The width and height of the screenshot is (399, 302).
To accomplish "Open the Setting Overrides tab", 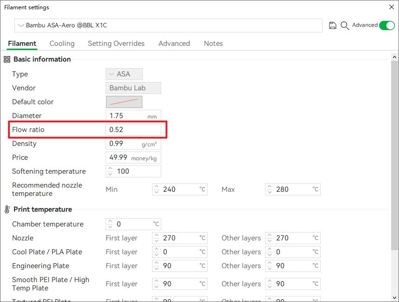I will pyautogui.click(x=116, y=44).
